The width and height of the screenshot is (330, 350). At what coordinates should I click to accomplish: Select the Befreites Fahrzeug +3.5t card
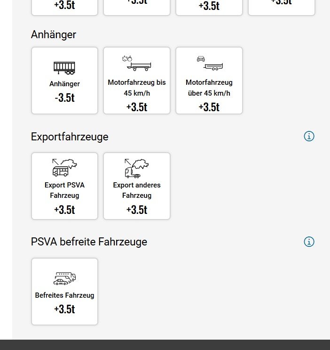[x=64, y=292]
